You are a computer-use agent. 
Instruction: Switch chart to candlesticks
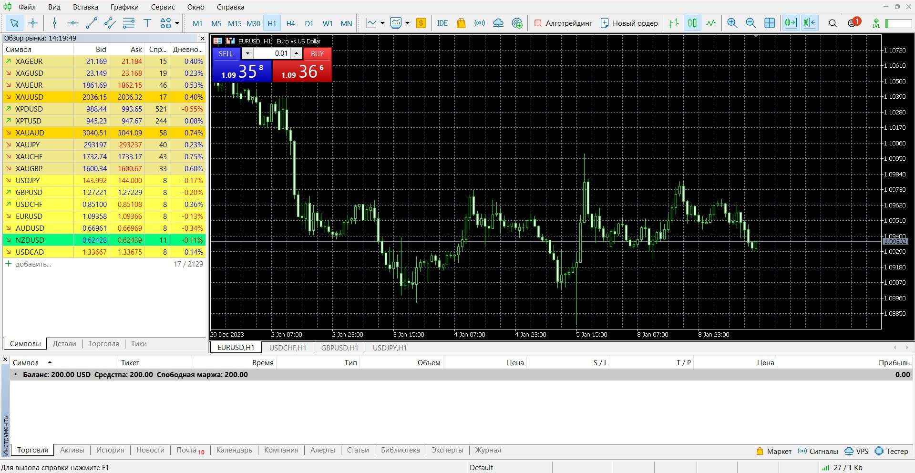(692, 23)
